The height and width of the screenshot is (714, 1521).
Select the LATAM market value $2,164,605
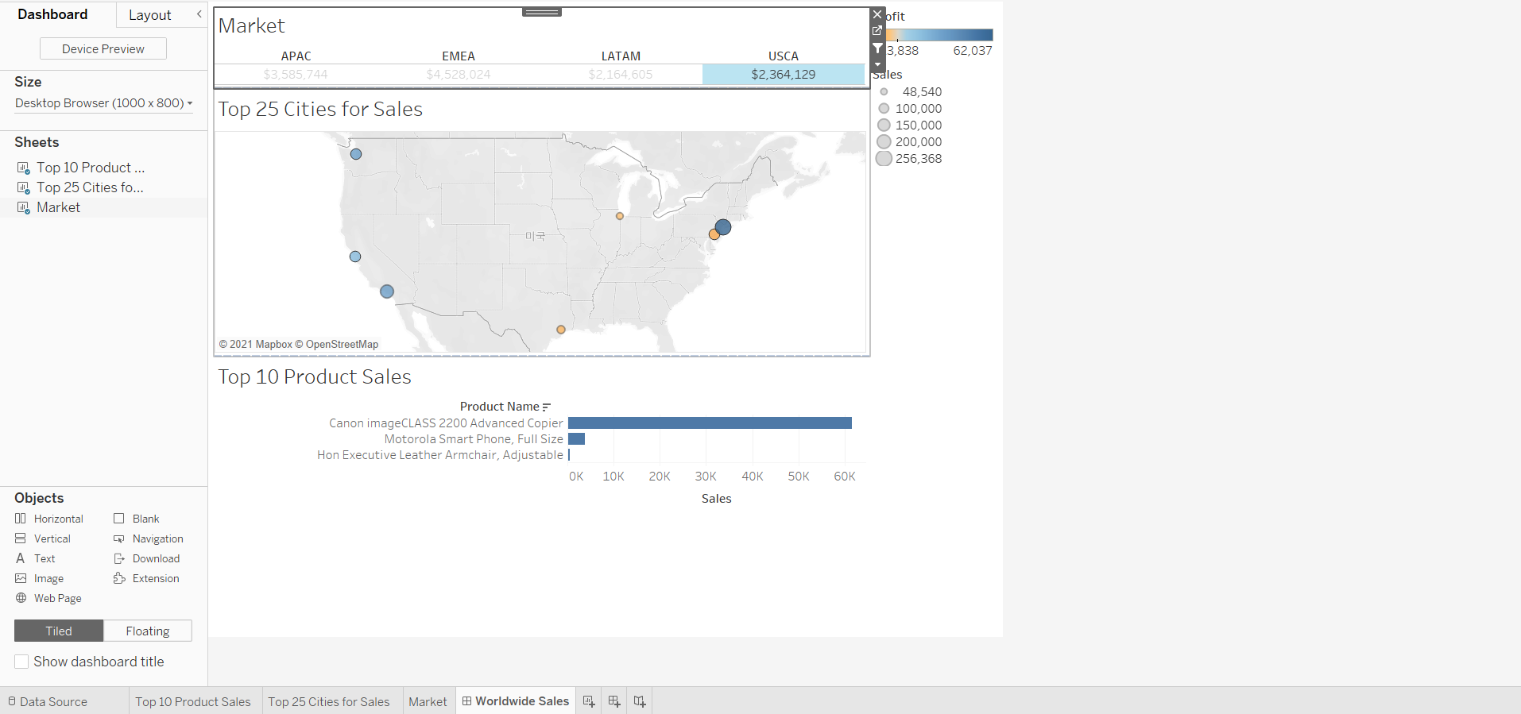pos(621,75)
